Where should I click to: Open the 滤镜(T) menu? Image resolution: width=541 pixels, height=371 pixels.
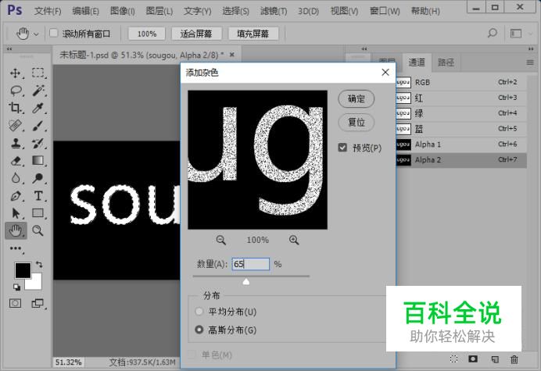tap(274, 11)
